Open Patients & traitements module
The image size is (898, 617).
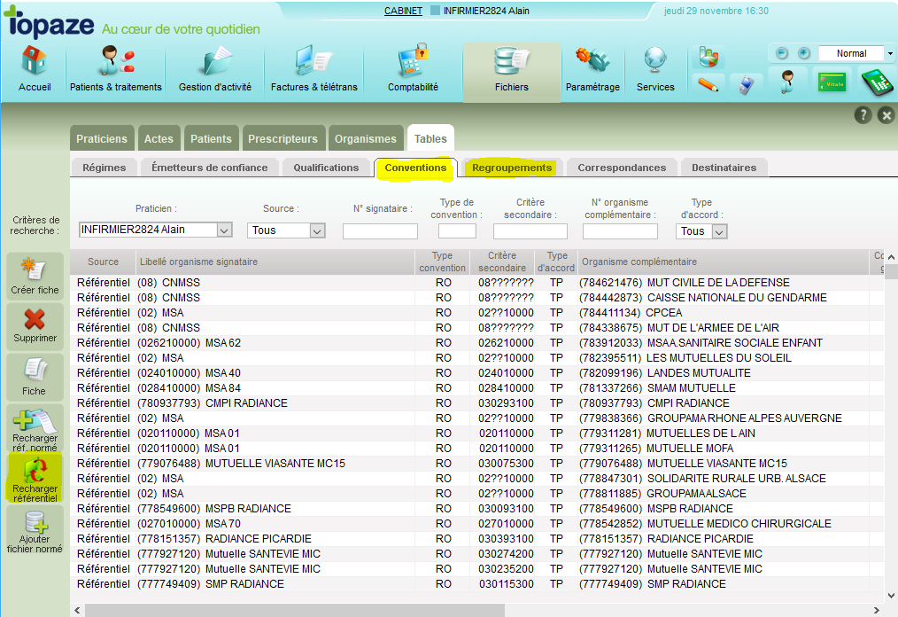pos(116,69)
